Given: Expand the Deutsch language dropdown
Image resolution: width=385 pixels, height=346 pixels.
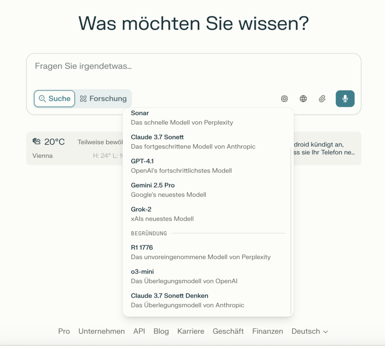Looking at the screenshot, I should coord(309,331).
